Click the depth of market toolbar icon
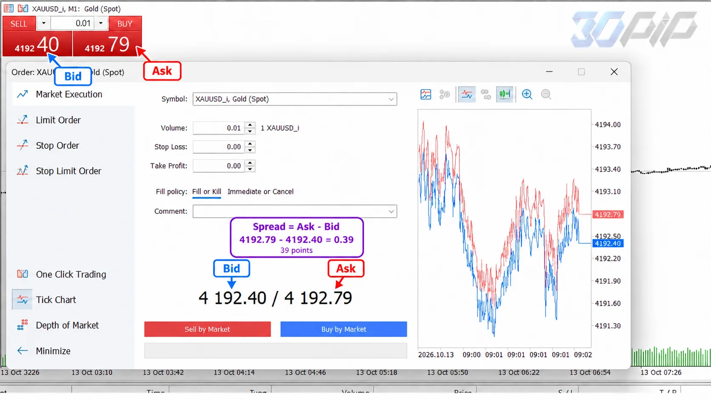The height and width of the screenshot is (400, 711). 445,94
